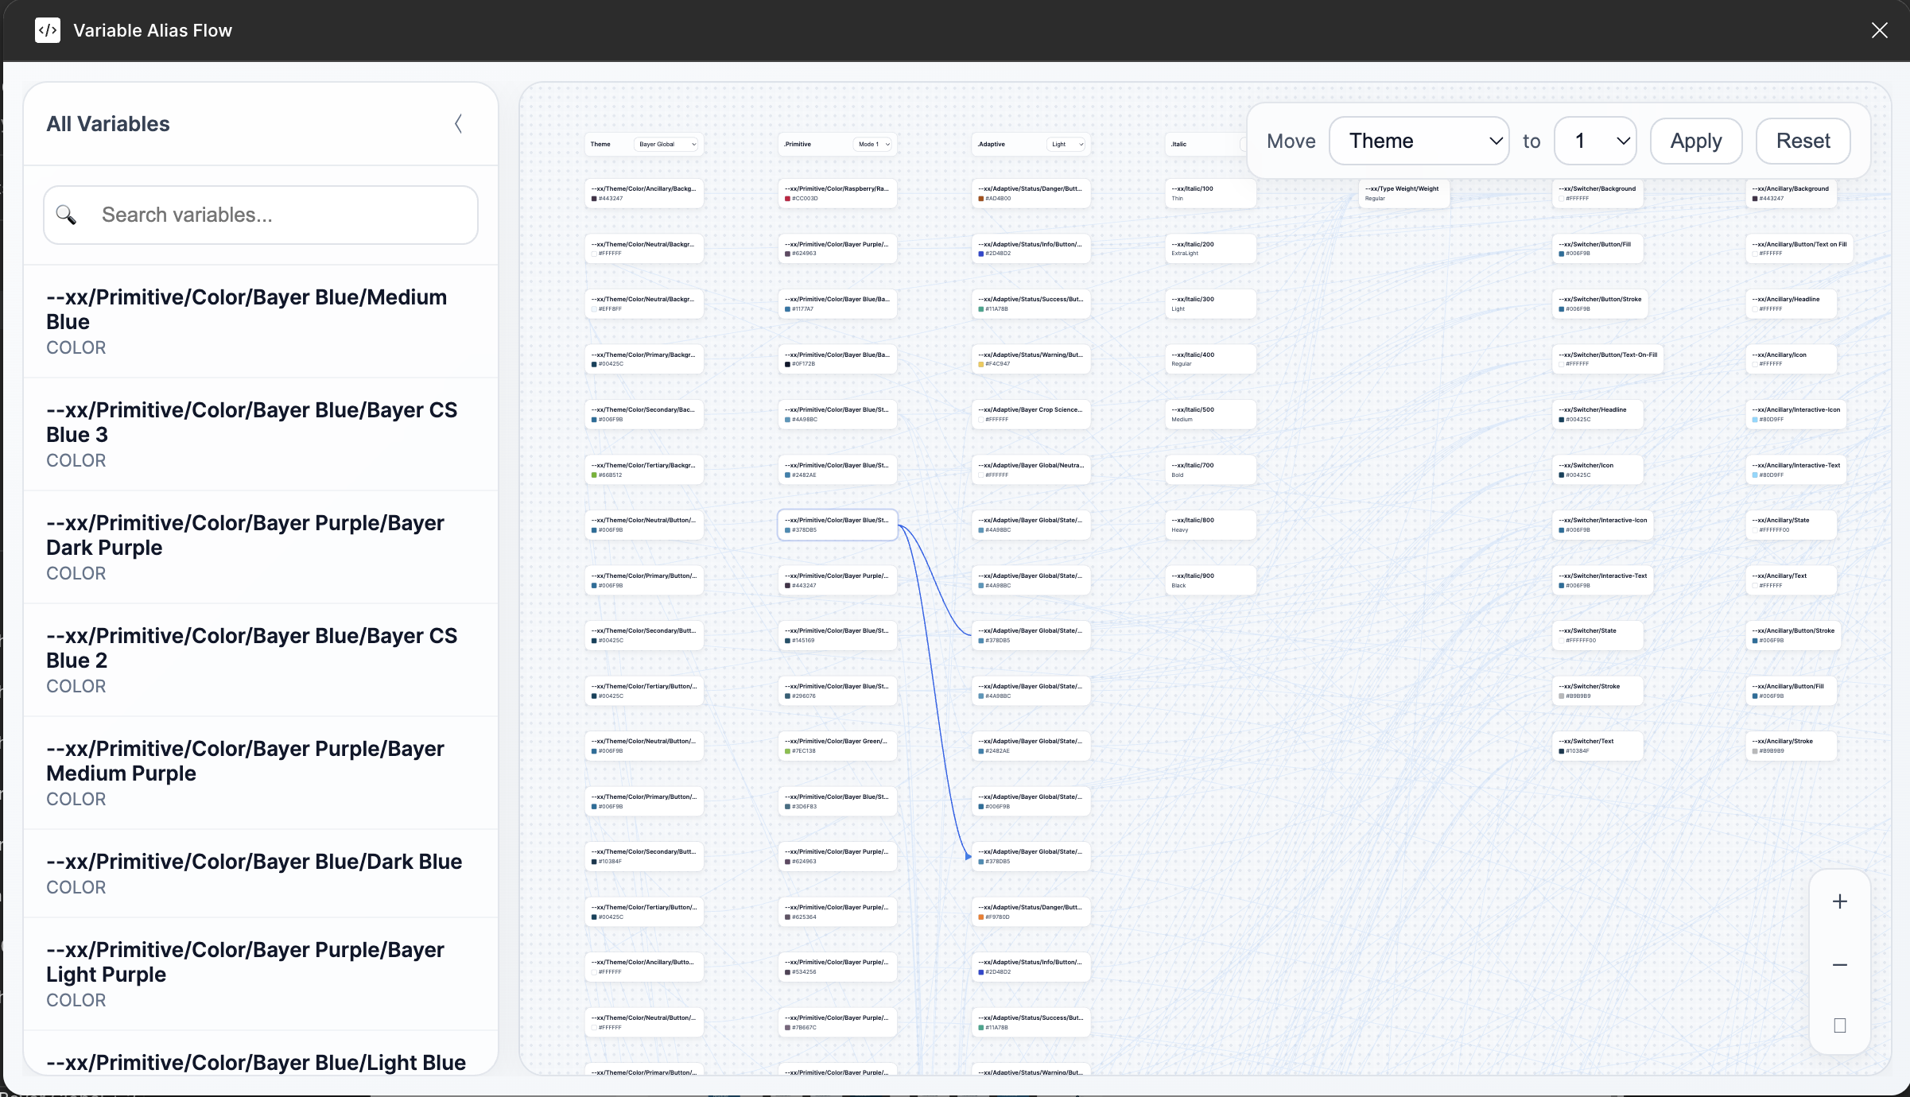The image size is (1910, 1097).
Task: Click the Reset button
Action: (1803, 141)
